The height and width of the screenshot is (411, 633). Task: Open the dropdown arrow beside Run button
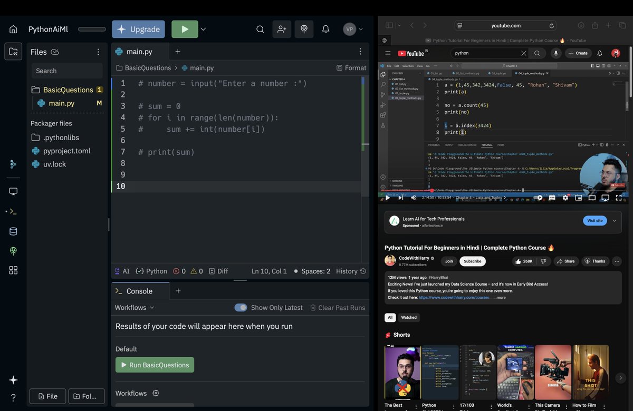[203, 30]
